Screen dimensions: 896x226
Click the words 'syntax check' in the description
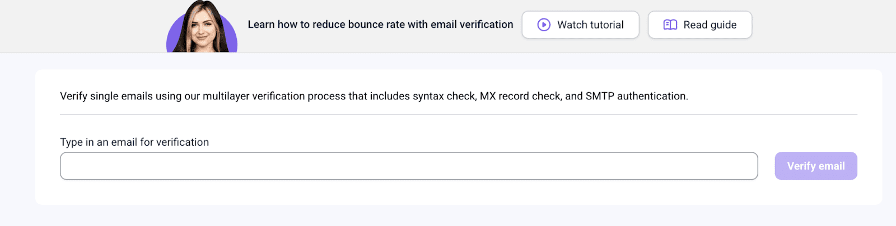[444, 96]
